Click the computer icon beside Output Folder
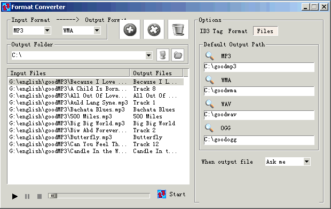 (162, 55)
